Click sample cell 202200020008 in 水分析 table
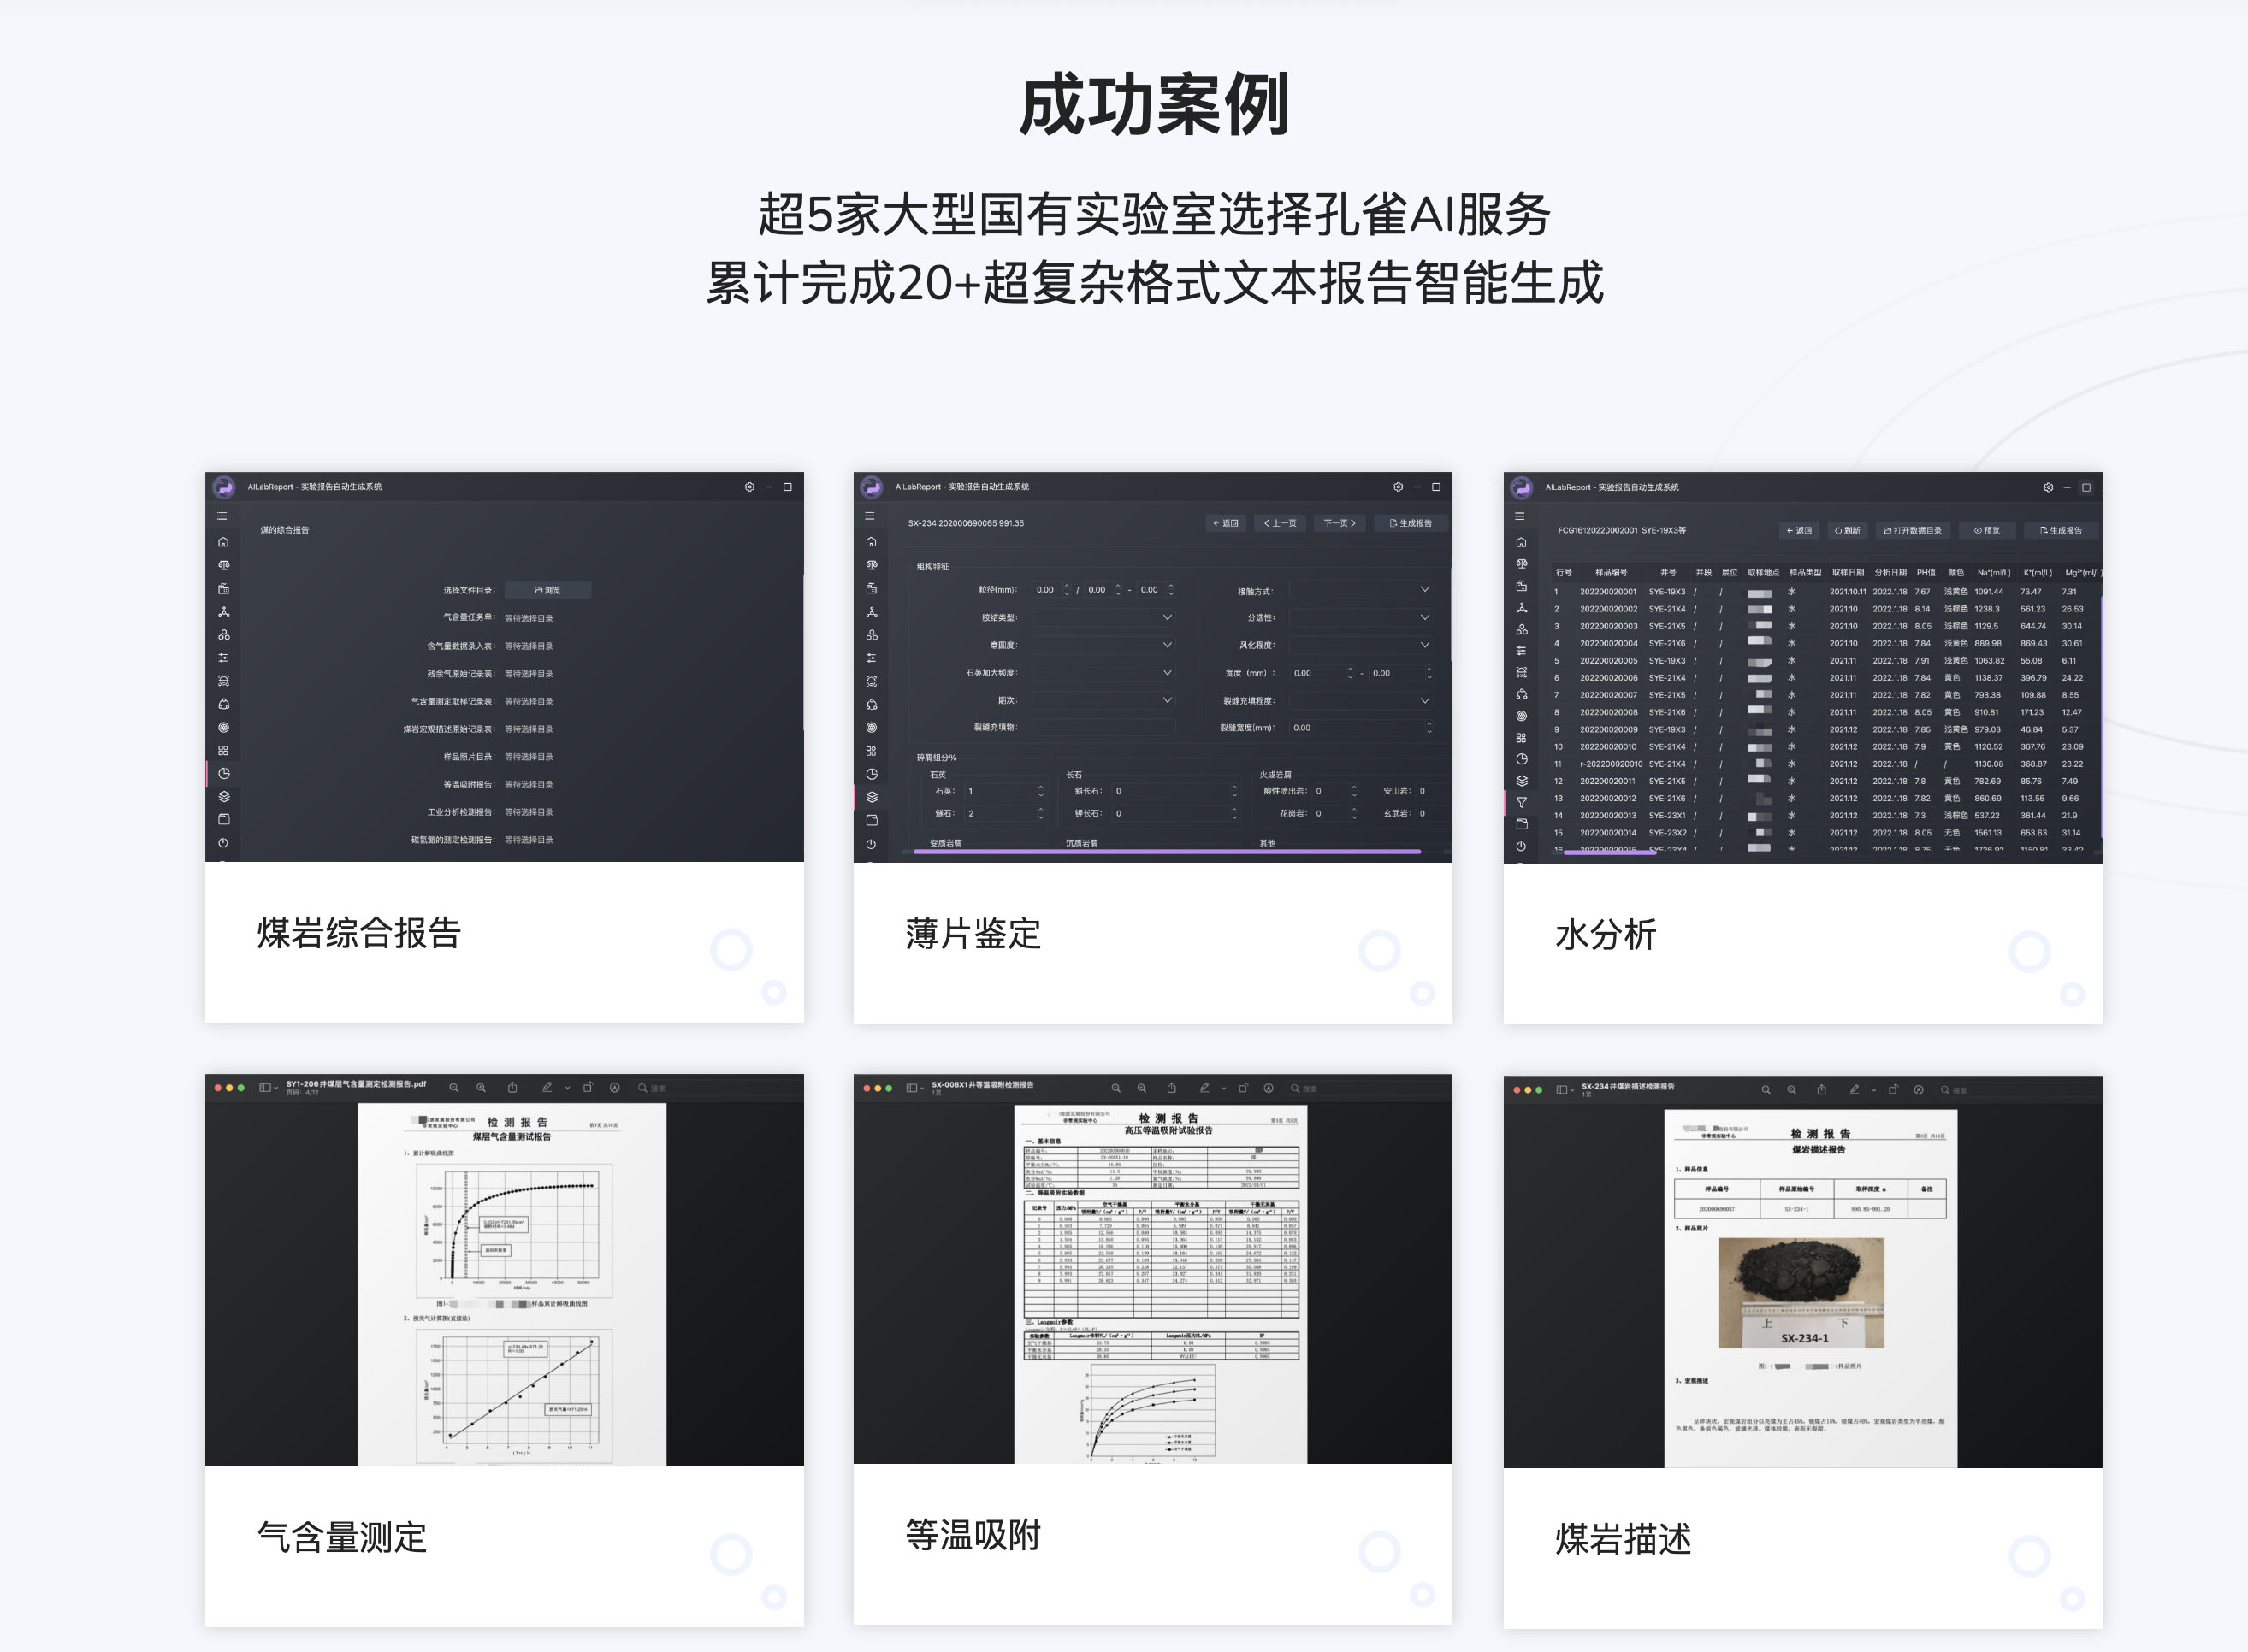Image resolution: width=2248 pixels, height=1652 pixels. pos(1609,712)
